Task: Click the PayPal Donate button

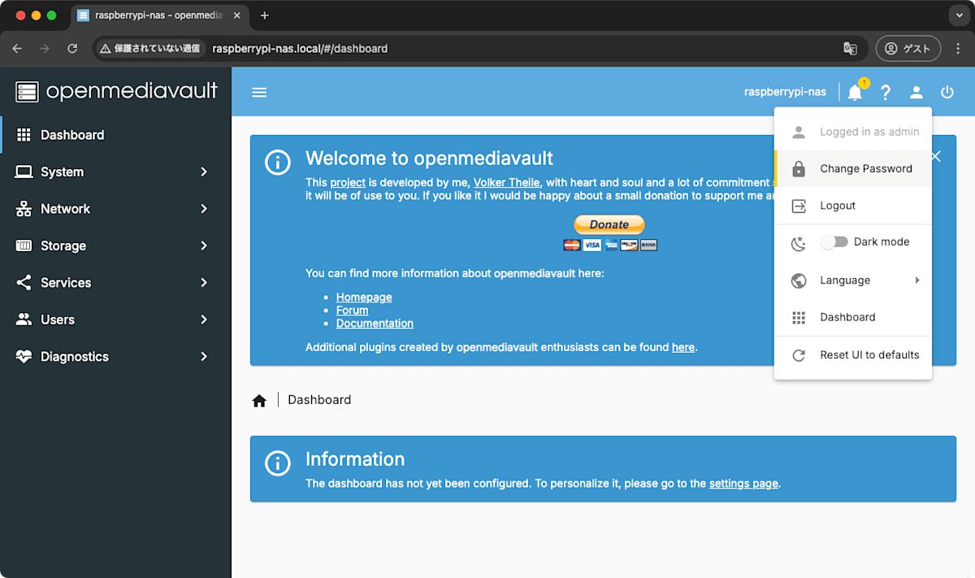Action: pos(609,224)
